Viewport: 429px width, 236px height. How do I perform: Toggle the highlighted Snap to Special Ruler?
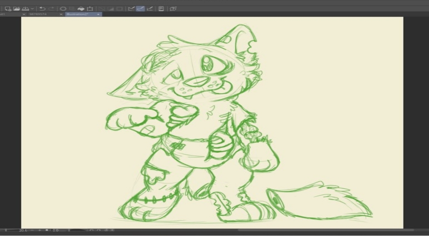(x=140, y=9)
